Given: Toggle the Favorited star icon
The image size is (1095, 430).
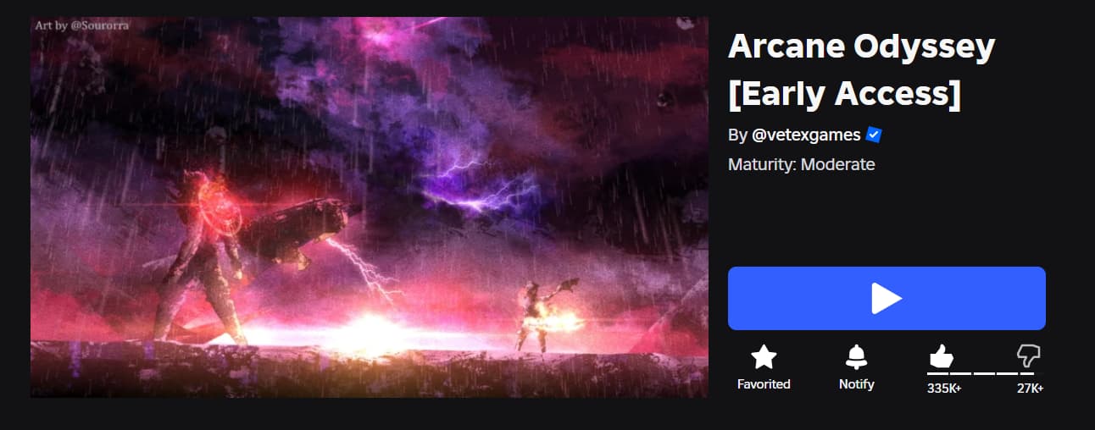Looking at the screenshot, I should pyautogui.click(x=764, y=357).
